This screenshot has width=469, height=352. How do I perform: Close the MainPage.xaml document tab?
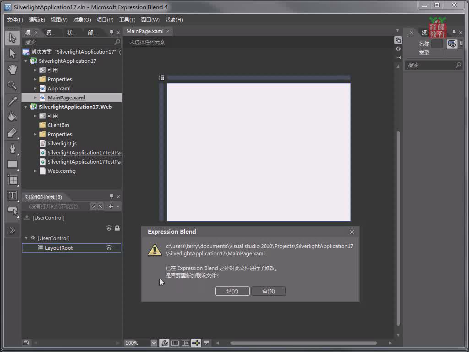pyautogui.click(x=168, y=31)
